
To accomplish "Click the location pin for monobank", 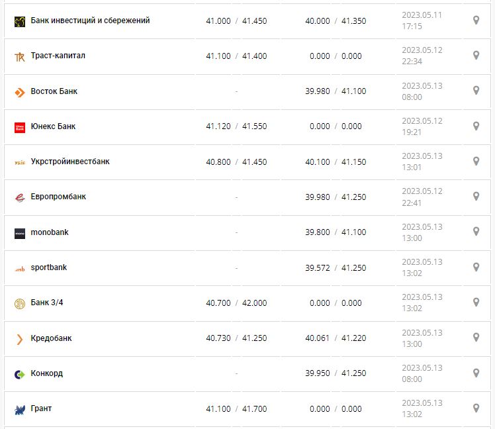I will coord(476,232).
